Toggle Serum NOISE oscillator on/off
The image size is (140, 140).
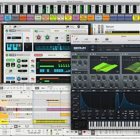pos(73,69)
